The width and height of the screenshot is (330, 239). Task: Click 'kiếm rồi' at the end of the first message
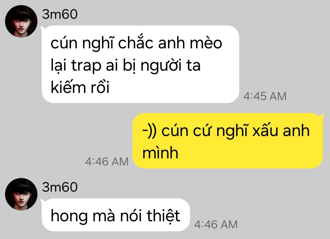click(80, 87)
